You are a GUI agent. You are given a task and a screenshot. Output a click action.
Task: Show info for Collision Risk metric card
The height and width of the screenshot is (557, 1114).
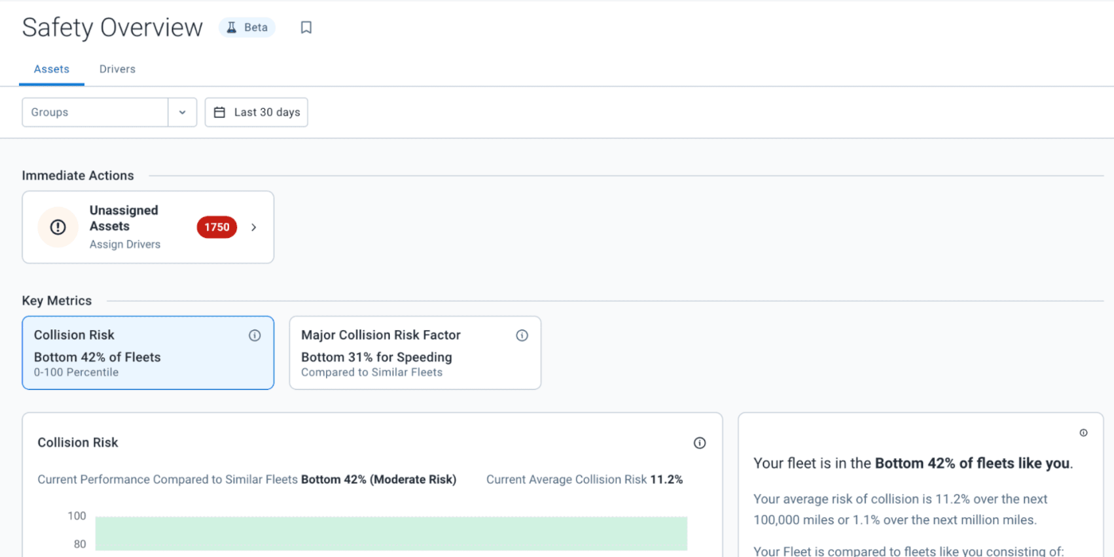coord(255,336)
